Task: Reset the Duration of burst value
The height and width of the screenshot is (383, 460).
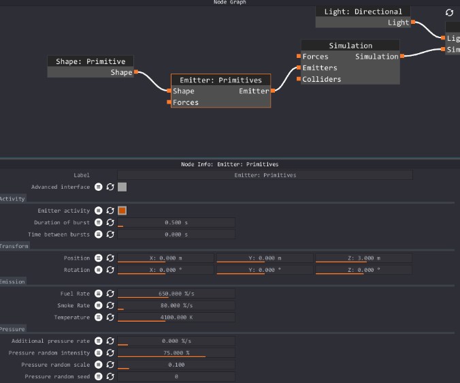Action: pos(110,223)
